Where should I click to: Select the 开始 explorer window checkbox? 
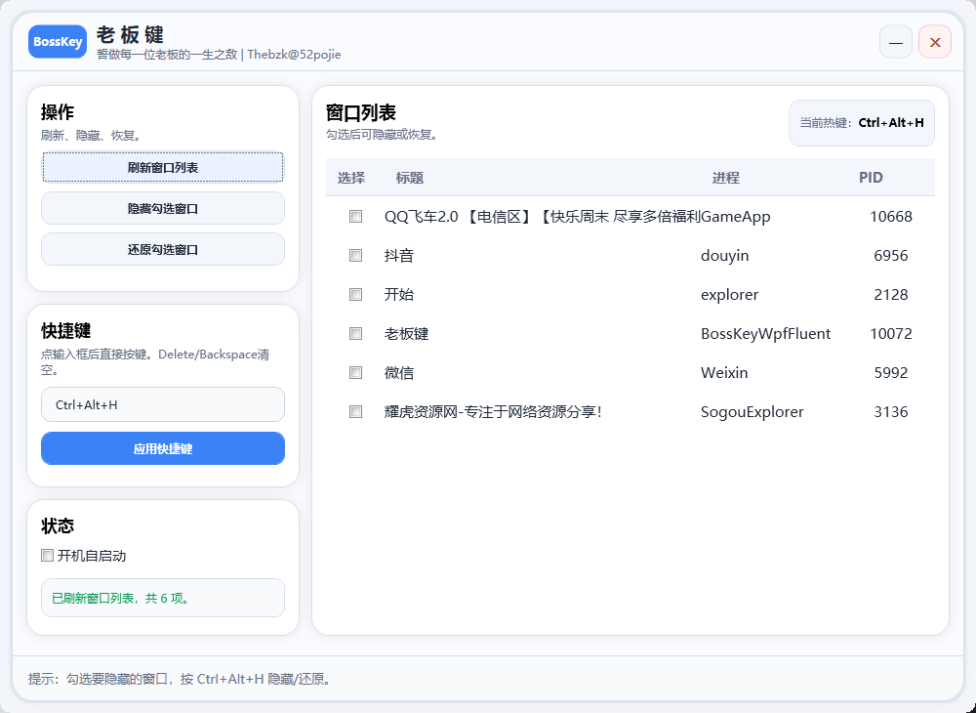point(355,295)
